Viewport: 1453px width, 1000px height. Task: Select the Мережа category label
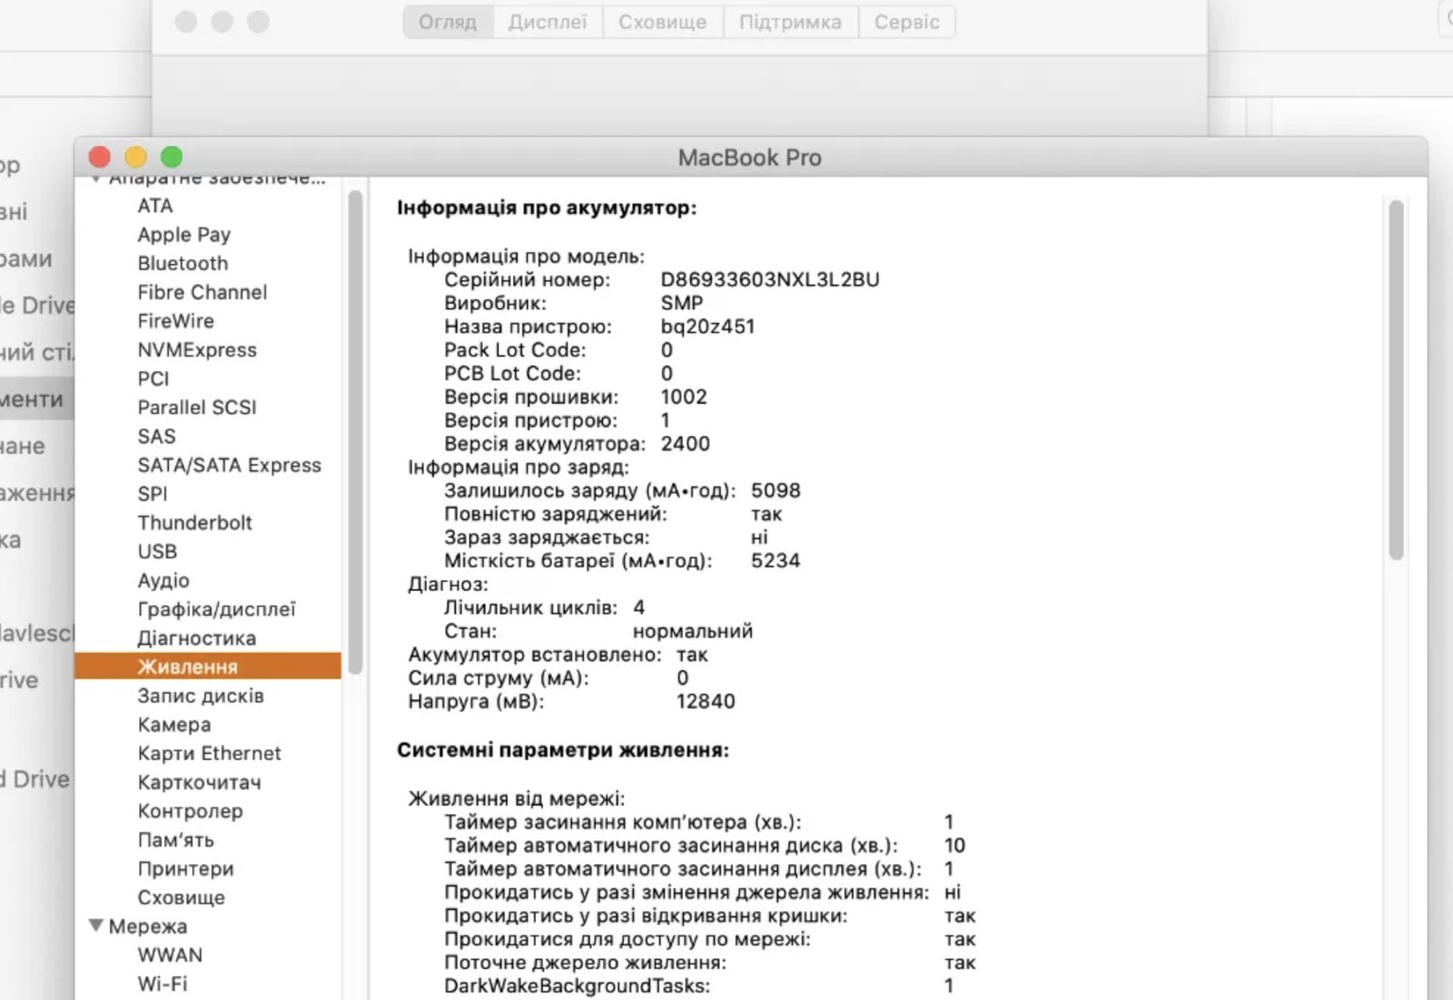point(148,926)
